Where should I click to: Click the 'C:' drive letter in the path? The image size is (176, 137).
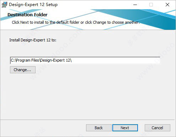tap(12, 60)
